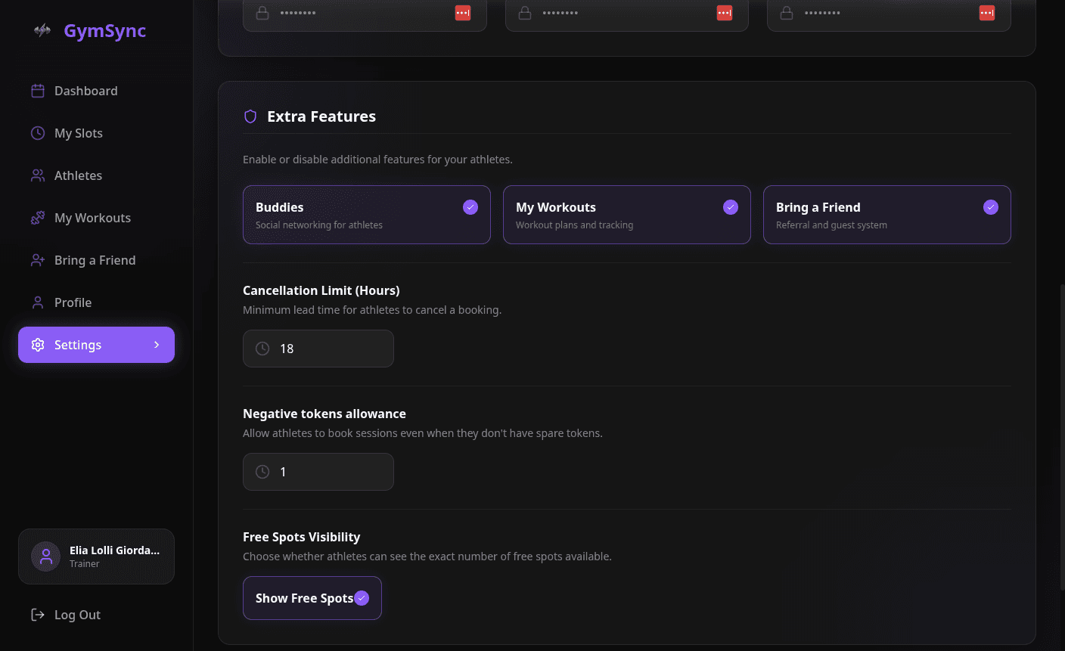Click the Athletes people icon
This screenshot has height=651, width=1065.
coord(38,175)
